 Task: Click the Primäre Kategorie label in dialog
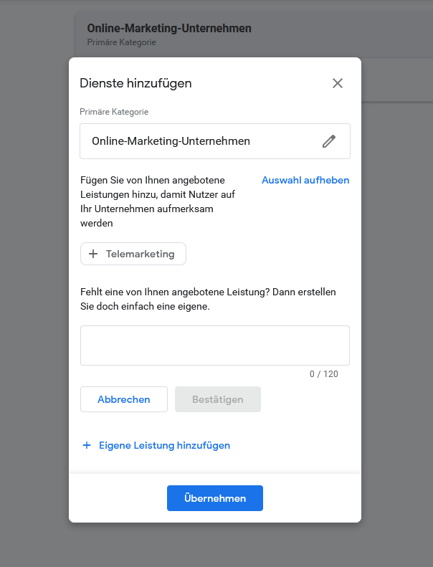point(115,112)
